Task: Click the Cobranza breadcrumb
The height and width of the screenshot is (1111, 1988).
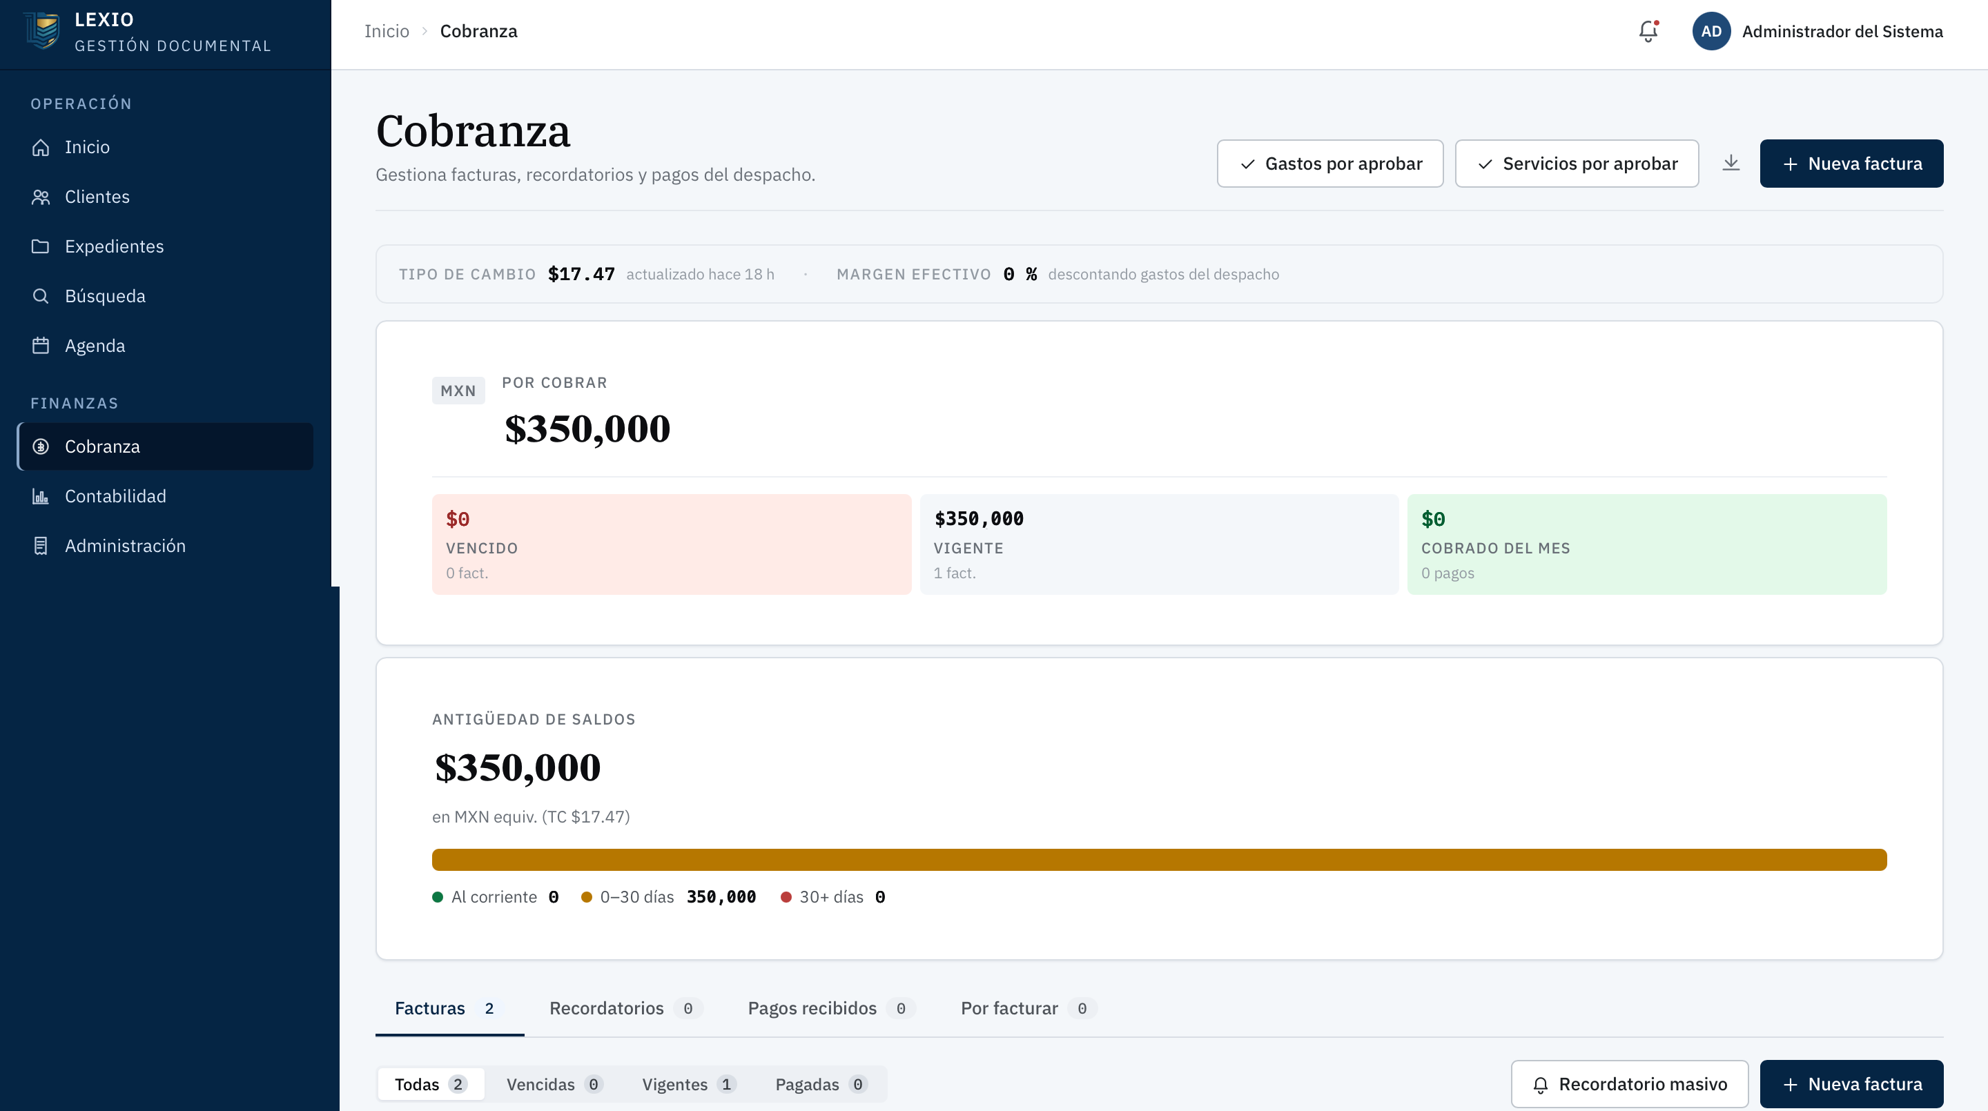Action: point(478,31)
